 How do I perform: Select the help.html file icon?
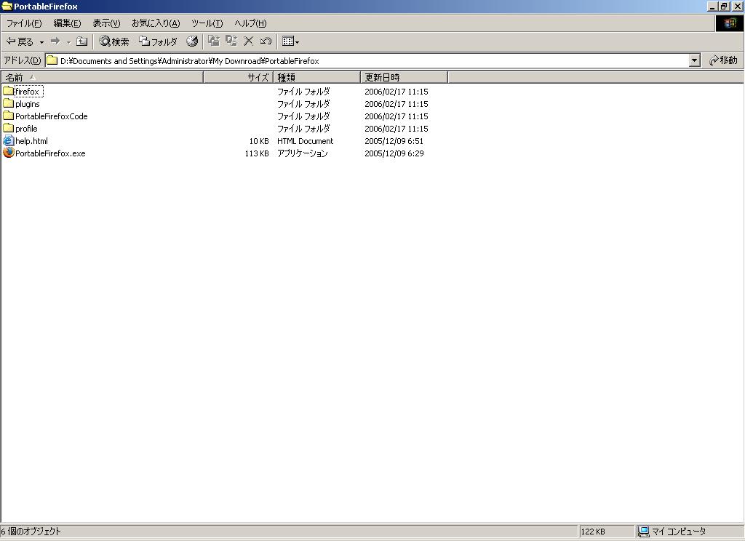point(8,140)
